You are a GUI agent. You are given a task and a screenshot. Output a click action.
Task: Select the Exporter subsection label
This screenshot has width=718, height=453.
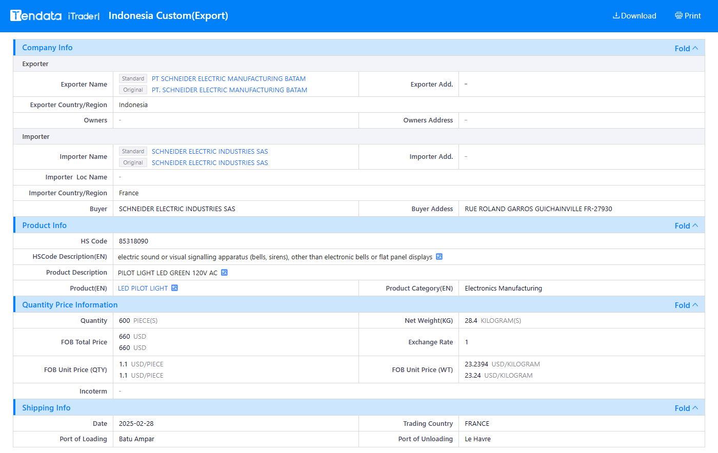35,64
